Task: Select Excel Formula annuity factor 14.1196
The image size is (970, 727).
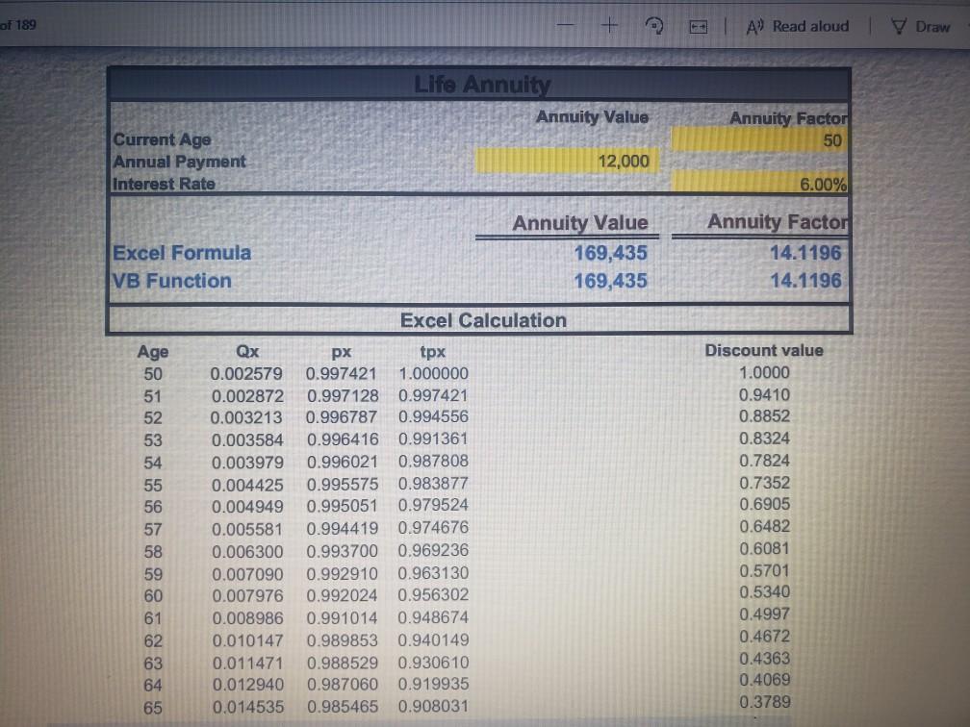Action: click(805, 253)
